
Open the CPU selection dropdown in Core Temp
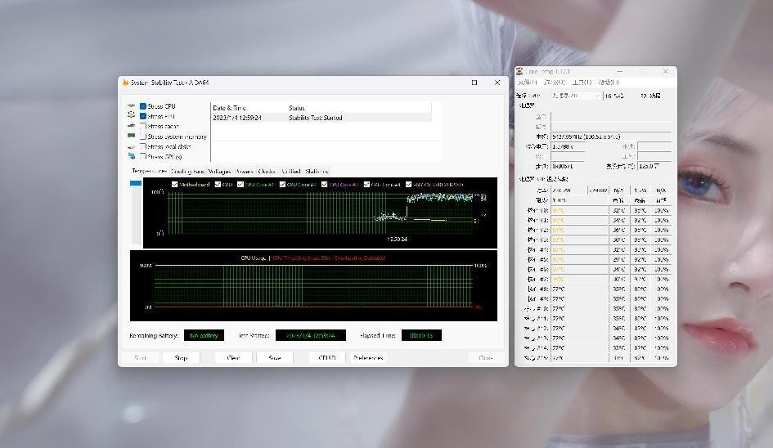(576, 96)
